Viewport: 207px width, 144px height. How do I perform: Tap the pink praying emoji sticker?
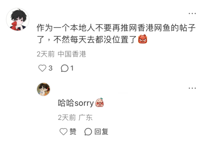[x=100, y=102]
